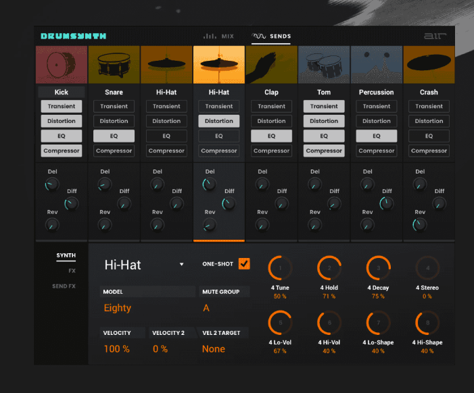Click the dark Hi-Hat Transient button
Viewport: 474px width, 393px height.
coord(166,106)
